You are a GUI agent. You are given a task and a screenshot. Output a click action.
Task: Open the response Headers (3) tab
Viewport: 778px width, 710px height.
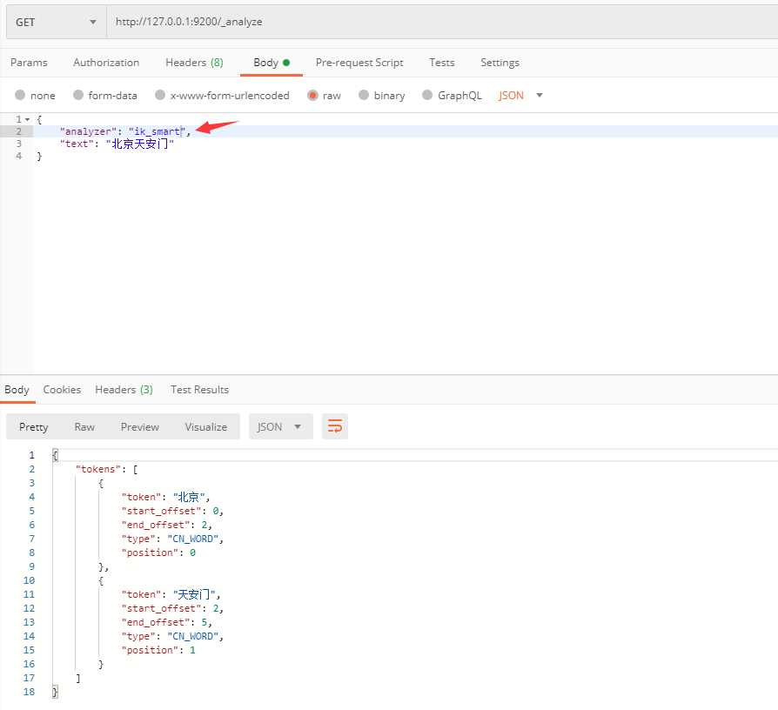coord(124,390)
